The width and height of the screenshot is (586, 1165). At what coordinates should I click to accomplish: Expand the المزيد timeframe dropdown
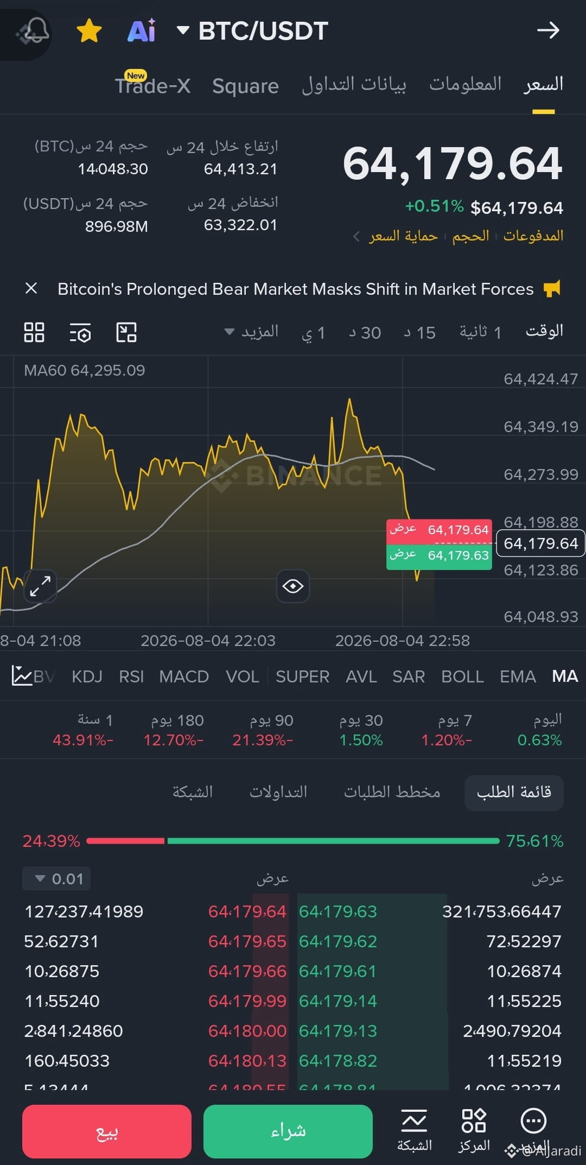pos(252,332)
